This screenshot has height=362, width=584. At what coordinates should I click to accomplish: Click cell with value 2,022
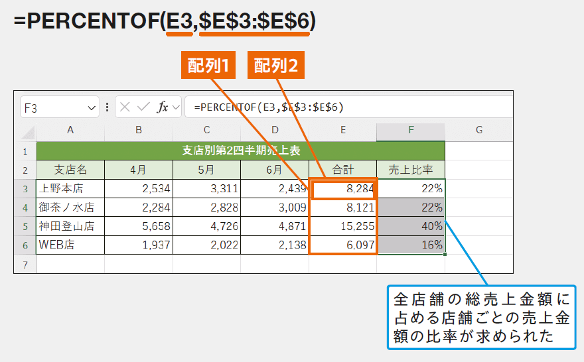(x=206, y=245)
